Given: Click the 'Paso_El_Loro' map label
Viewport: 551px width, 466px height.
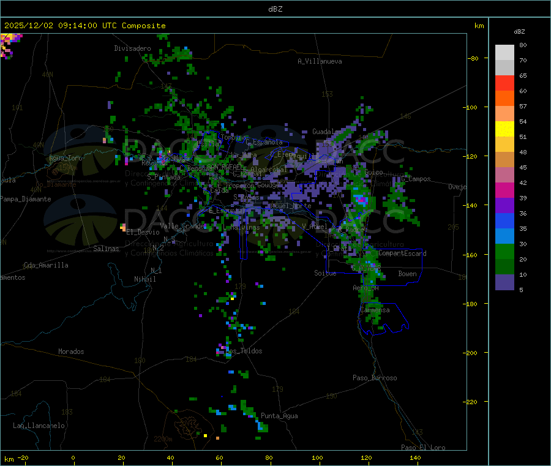Looking at the screenshot, I should pyautogui.click(x=424, y=448).
